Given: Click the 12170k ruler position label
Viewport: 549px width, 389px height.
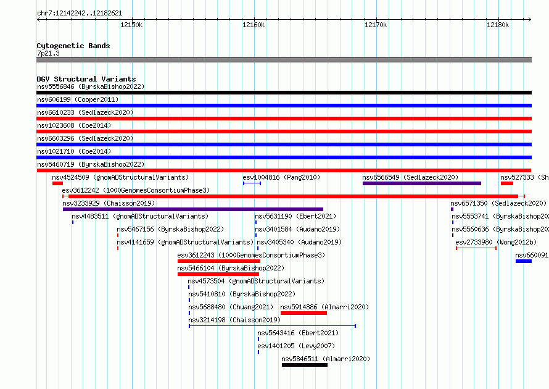Looking at the screenshot, I should point(376,25).
